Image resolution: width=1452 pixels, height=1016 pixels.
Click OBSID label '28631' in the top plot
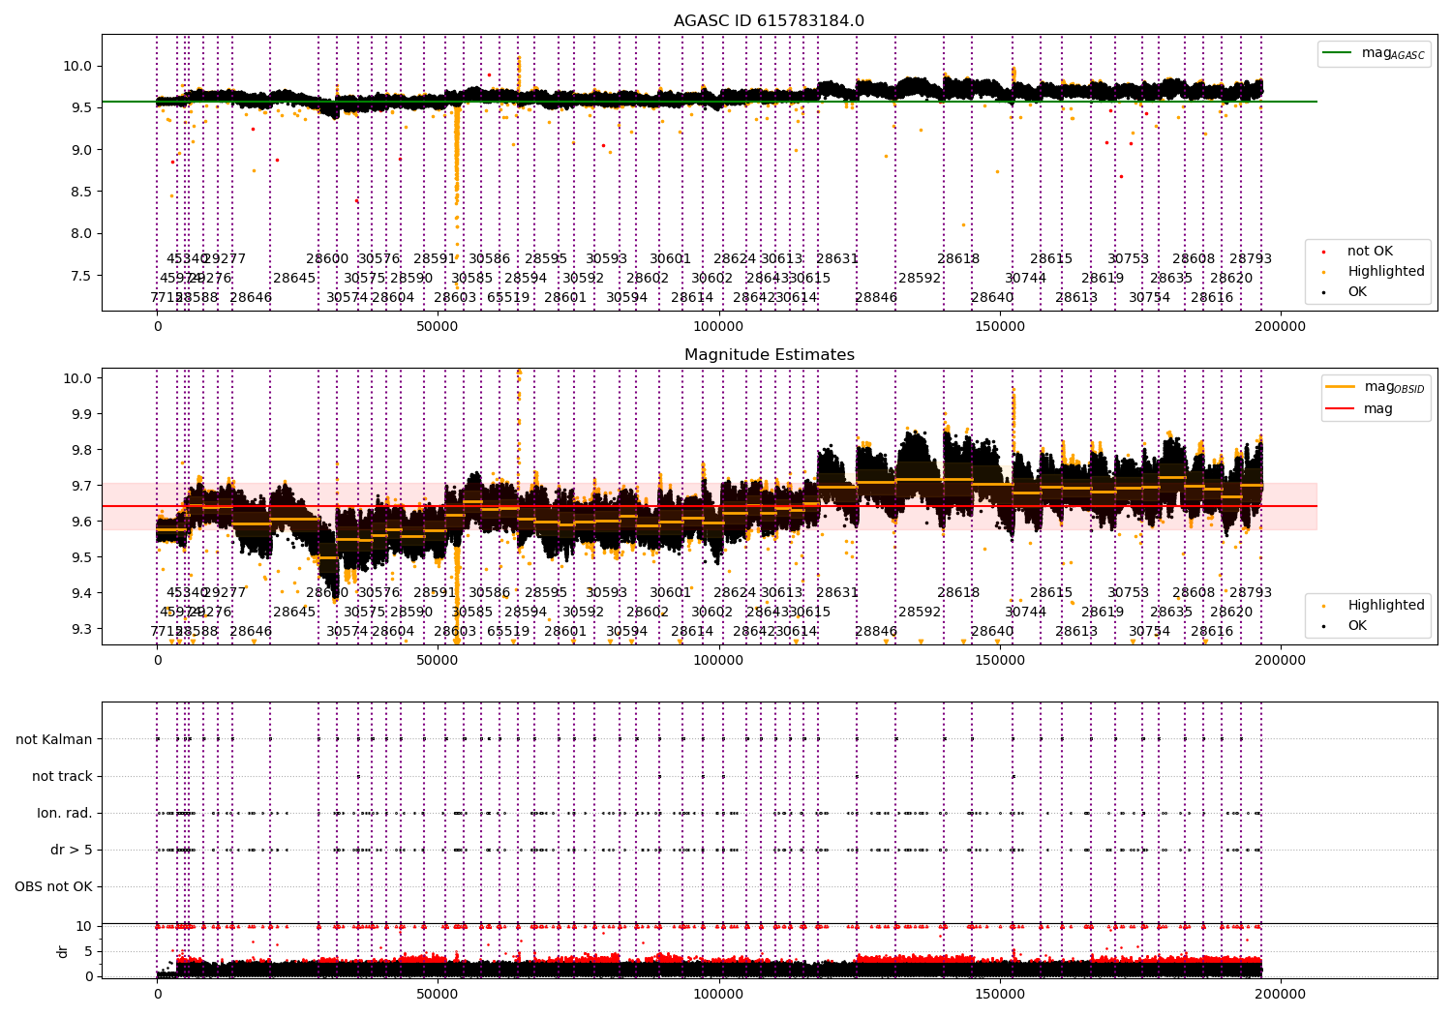837,259
